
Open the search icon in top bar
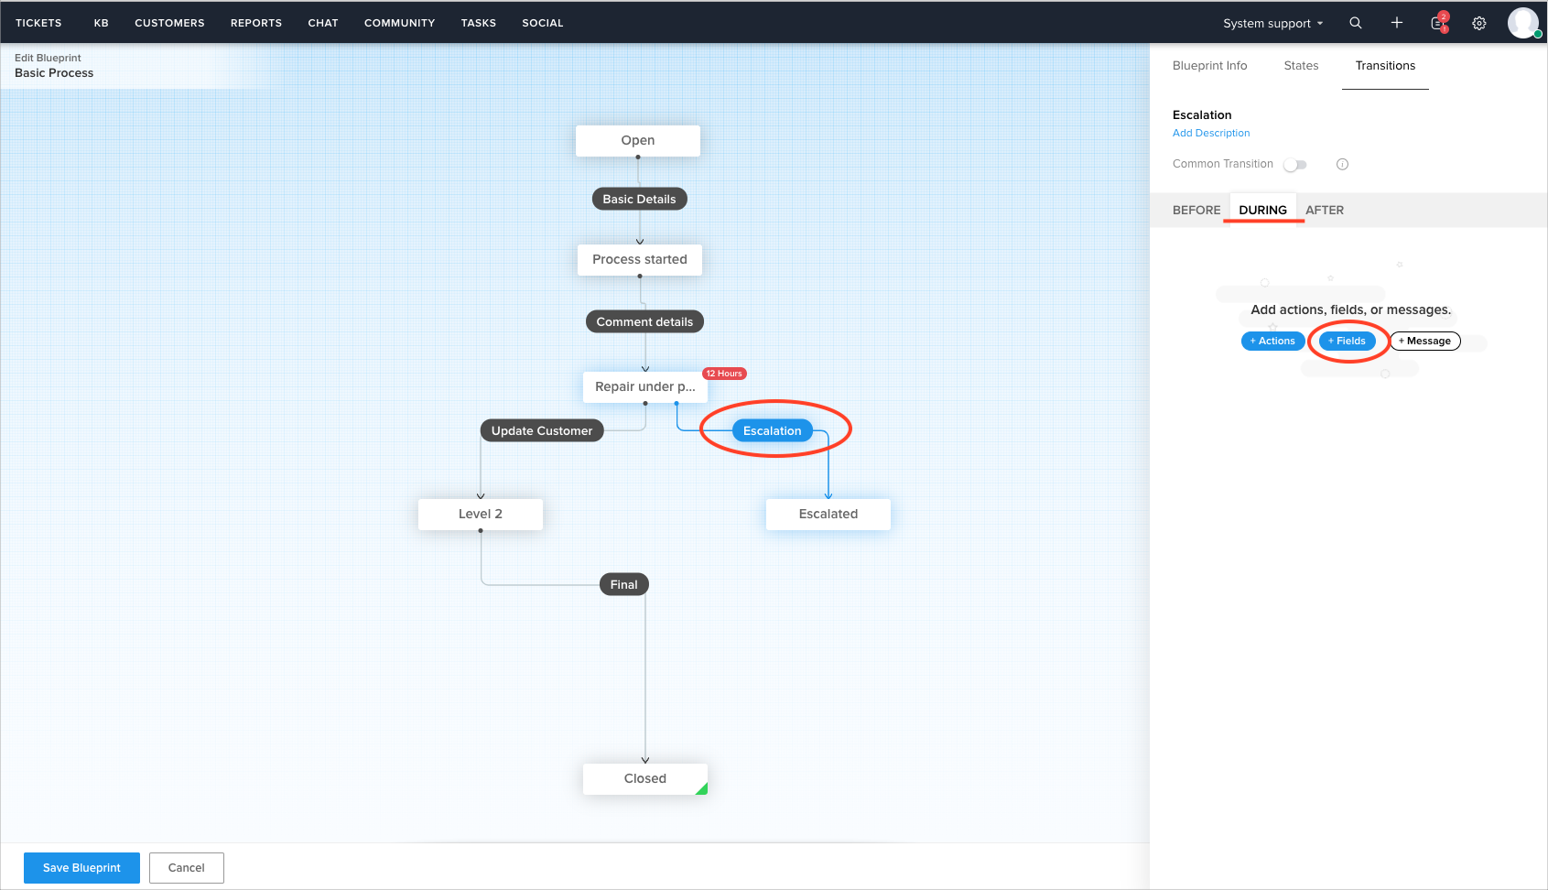point(1355,23)
